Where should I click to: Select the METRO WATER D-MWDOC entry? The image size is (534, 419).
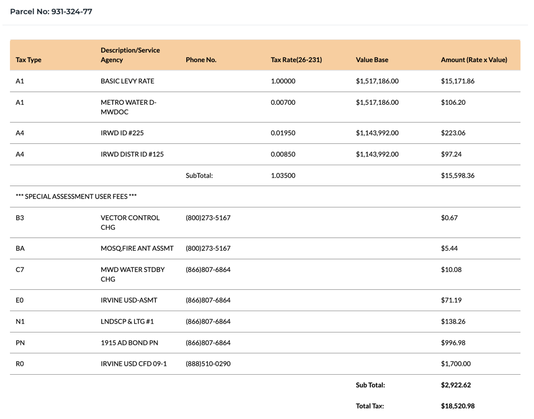coord(128,107)
